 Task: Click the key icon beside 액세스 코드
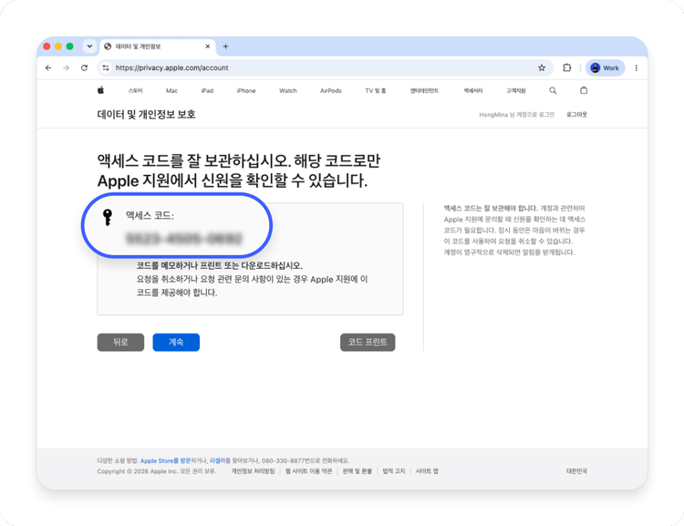108,217
